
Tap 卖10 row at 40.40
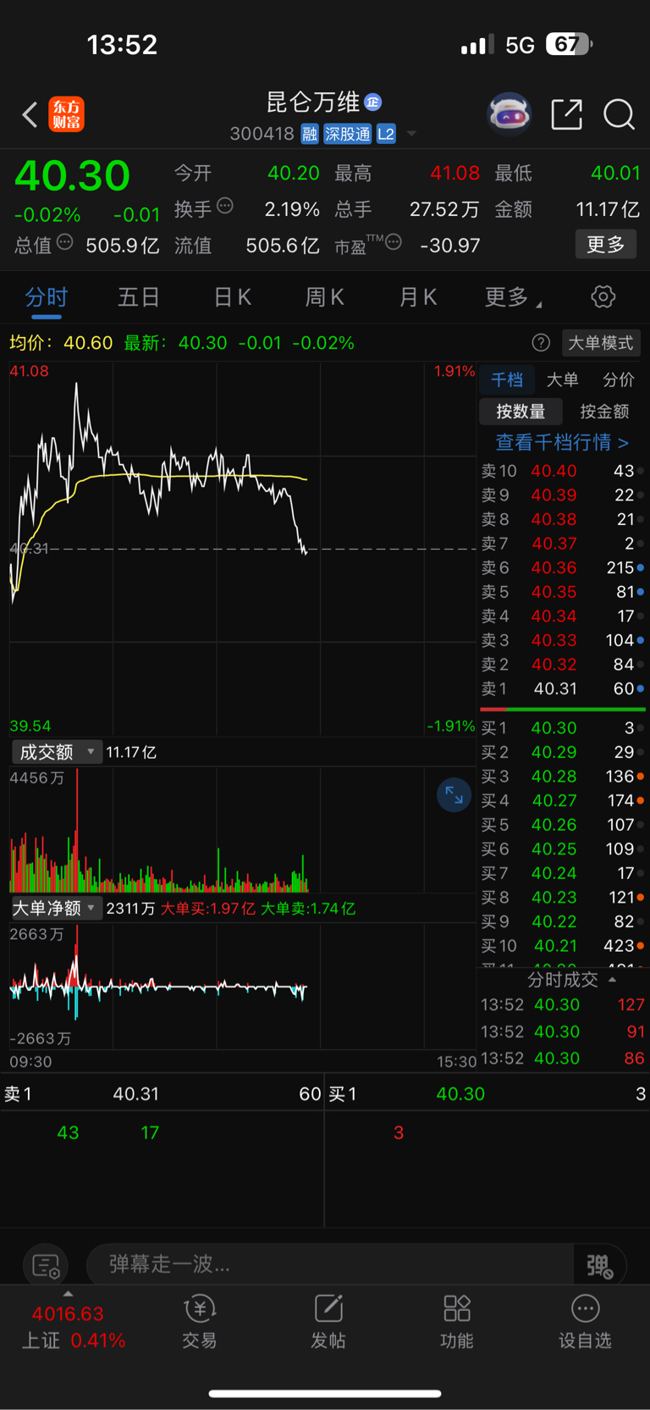[563, 471]
